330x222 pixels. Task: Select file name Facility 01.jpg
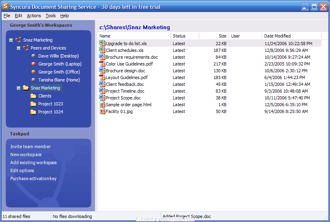pos(119,111)
